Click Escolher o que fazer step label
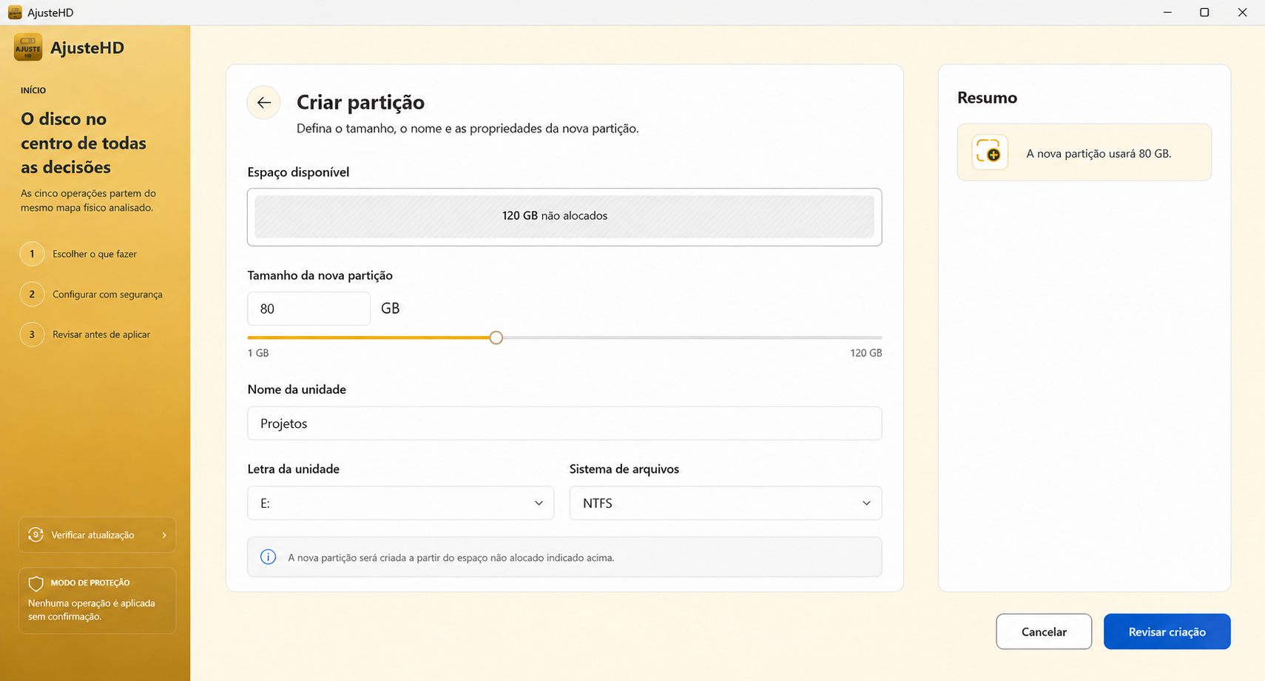This screenshot has width=1265, height=681. [95, 254]
